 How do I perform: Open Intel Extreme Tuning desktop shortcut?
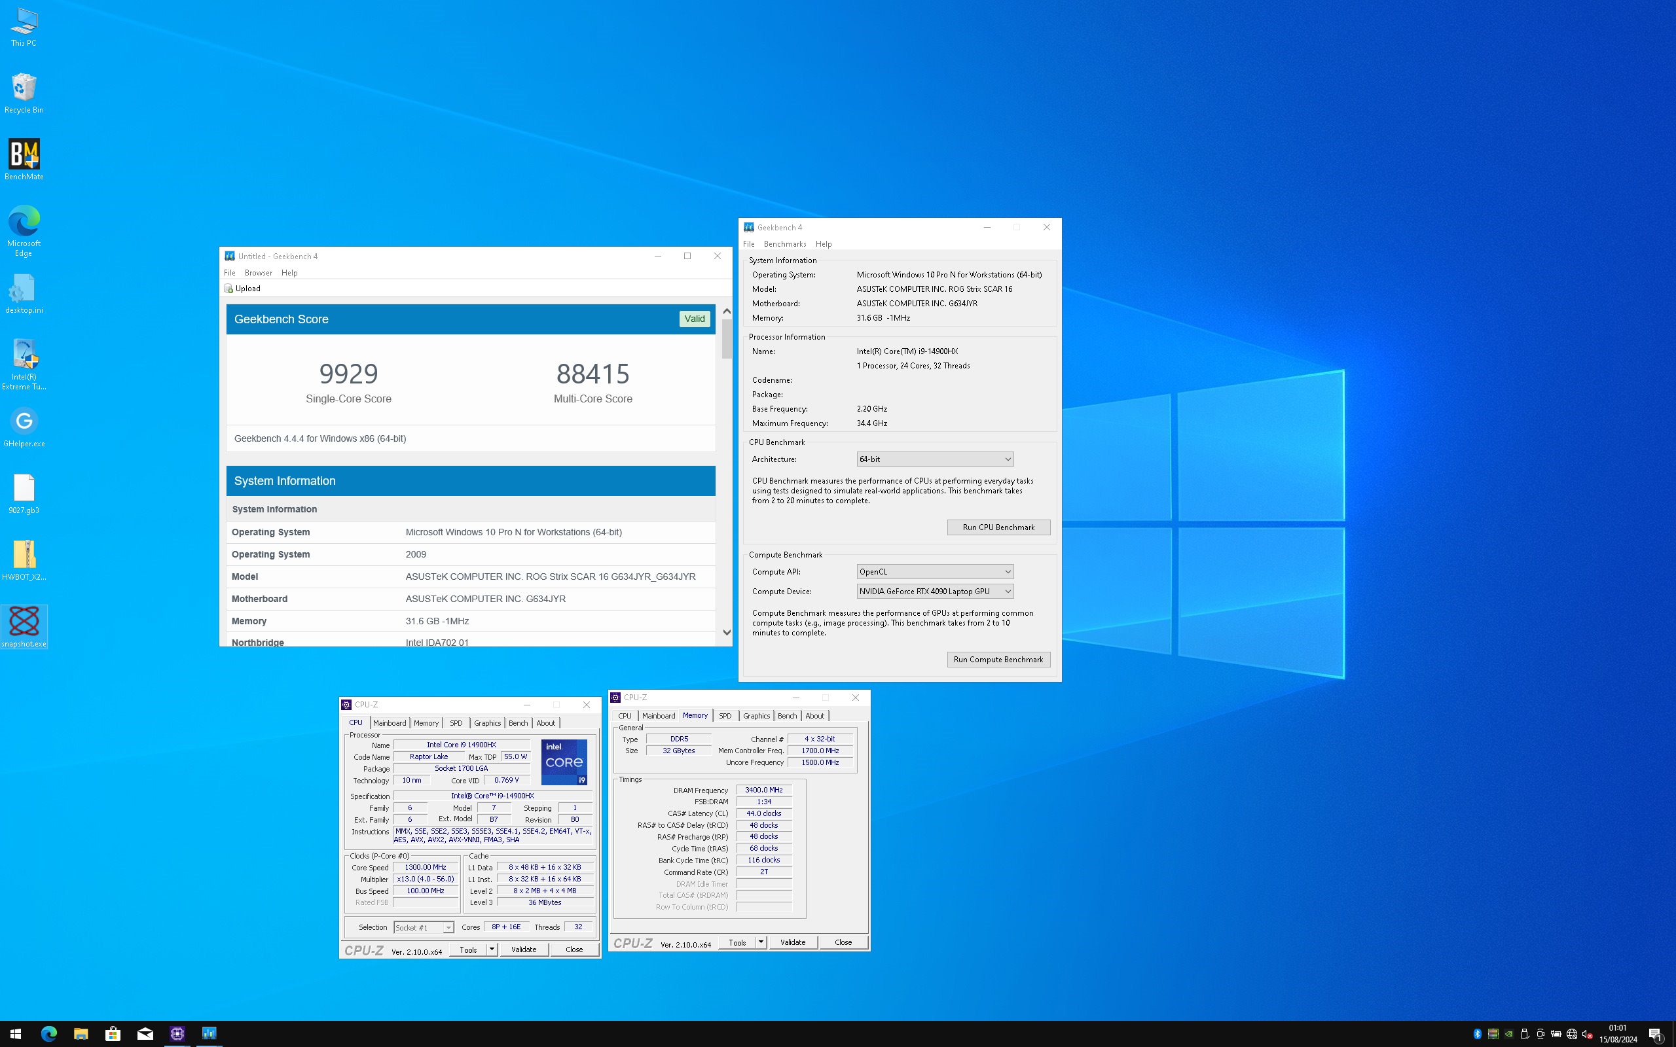point(24,365)
